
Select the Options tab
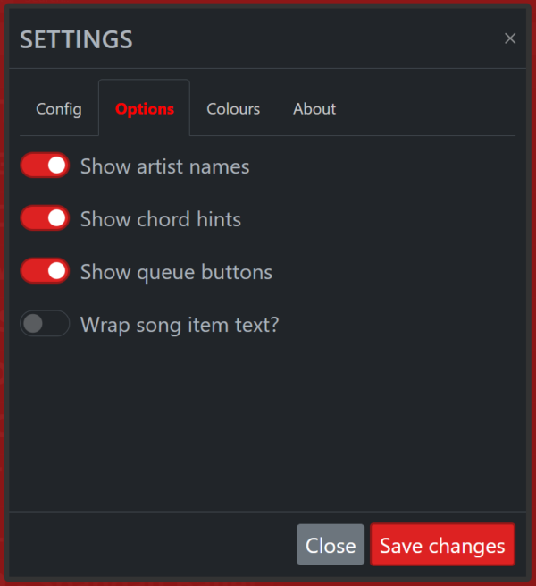145,109
